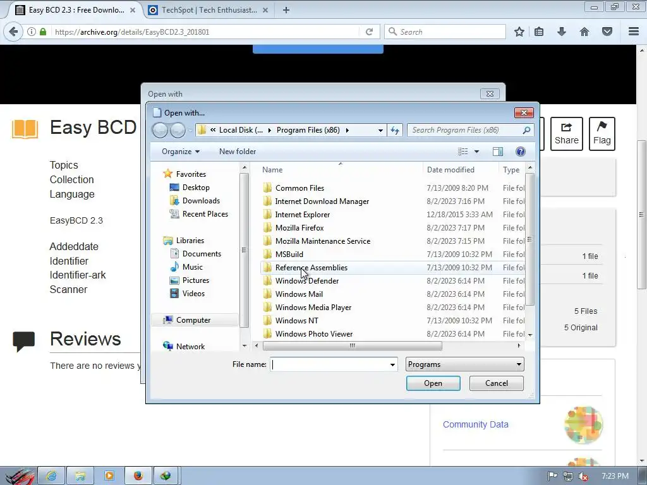Click the Cancel button
Image resolution: width=647 pixels, height=485 pixels.
pos(497,383)
